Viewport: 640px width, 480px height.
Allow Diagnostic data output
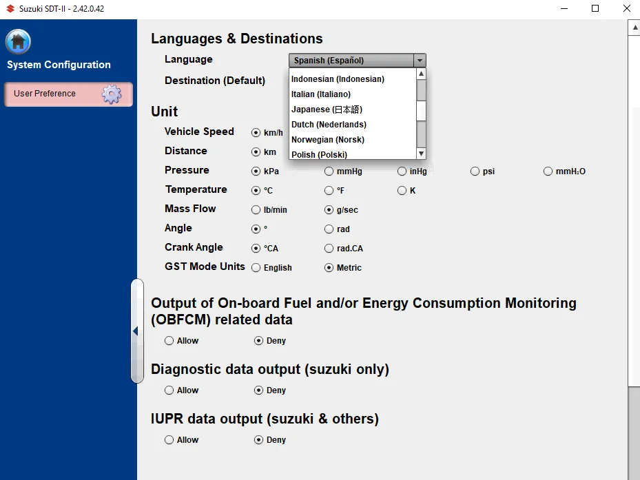tap(169, 390)
